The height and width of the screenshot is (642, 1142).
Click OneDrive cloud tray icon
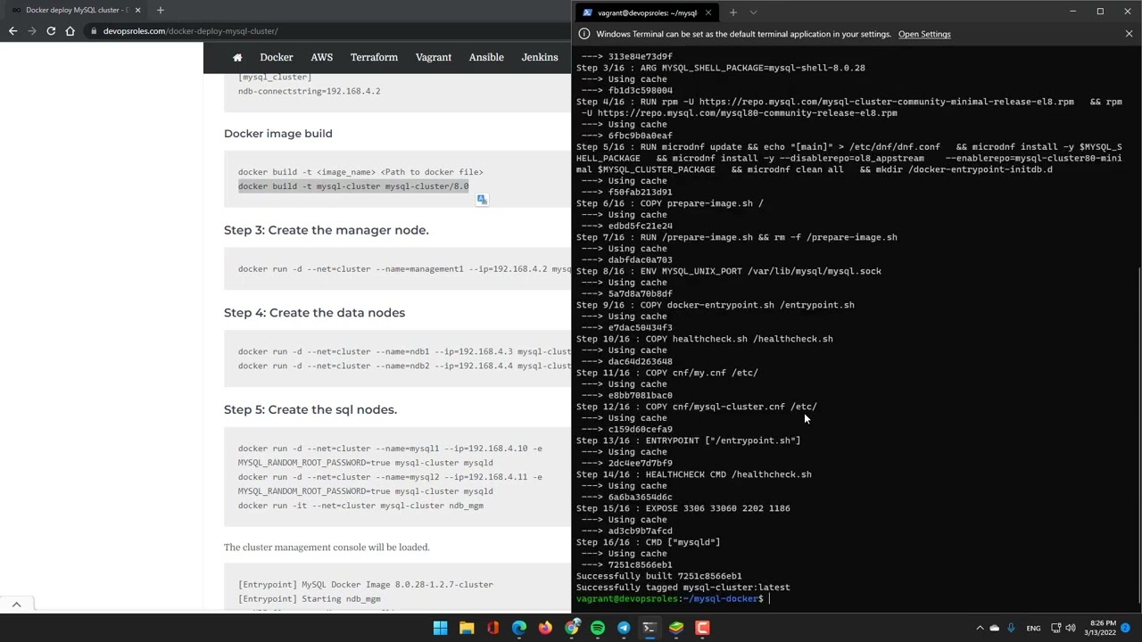click(x=995, y=628)
